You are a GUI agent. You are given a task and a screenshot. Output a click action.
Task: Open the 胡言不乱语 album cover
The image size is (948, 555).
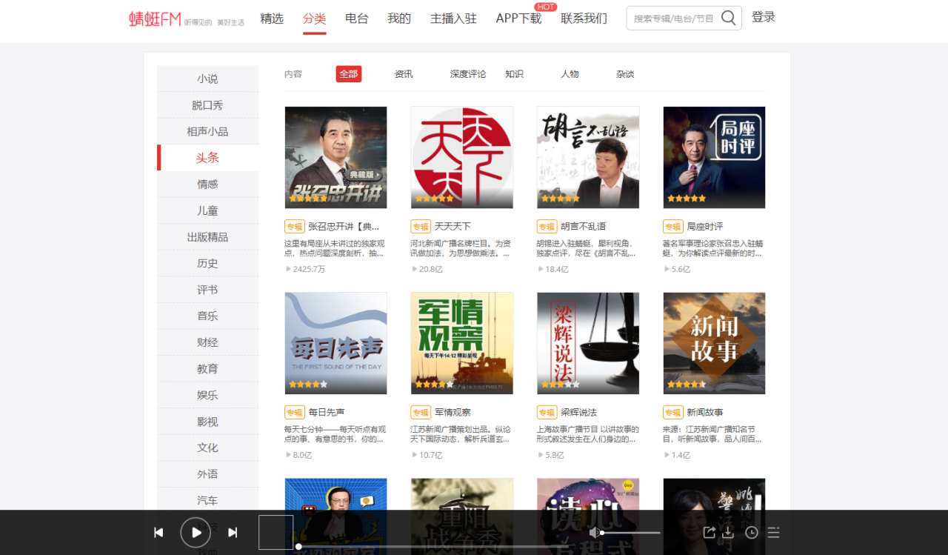point(588,157)
